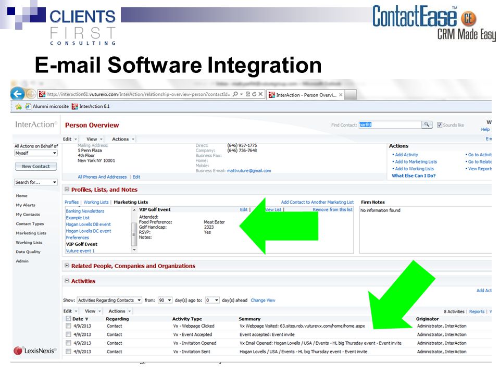This screenshot has width=500, height=375.
Task: Click the New Contact button
Action: [36, 166]
